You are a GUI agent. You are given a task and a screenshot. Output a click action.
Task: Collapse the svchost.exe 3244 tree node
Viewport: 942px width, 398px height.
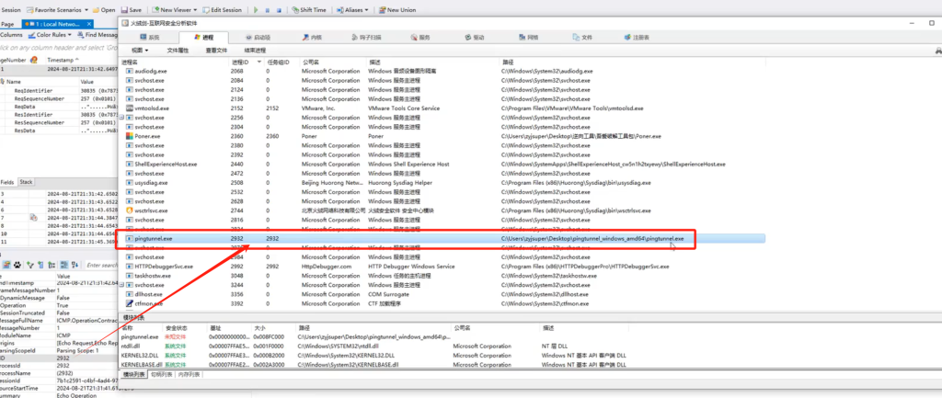[x=122, y=285]
